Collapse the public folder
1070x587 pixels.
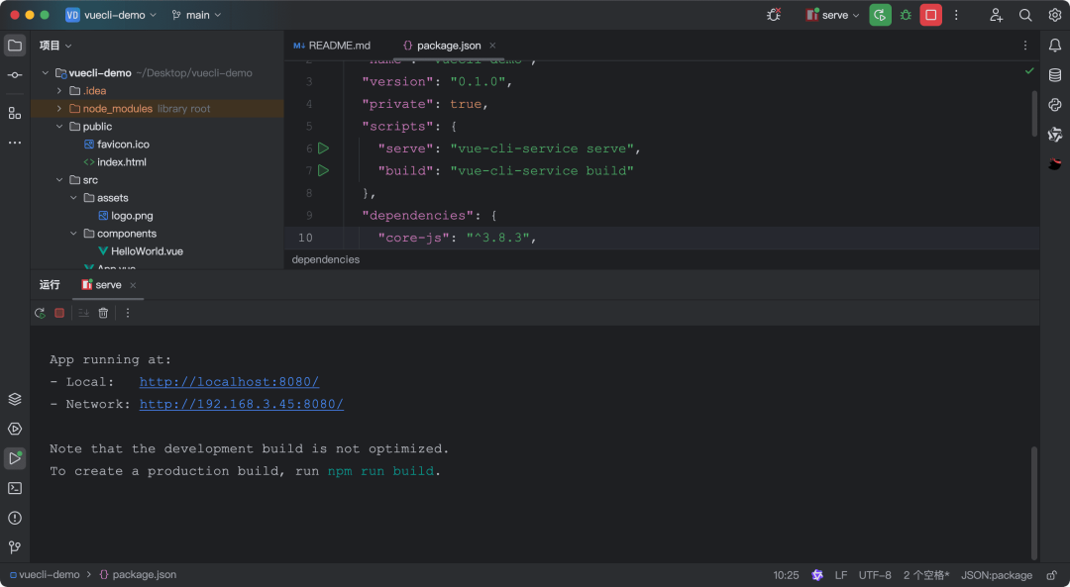pyautogui.click(x=59, y=126)
